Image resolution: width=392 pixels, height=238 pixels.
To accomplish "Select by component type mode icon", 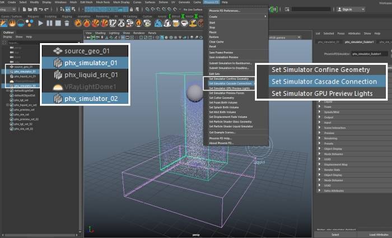I will click(x=73, y=9).
